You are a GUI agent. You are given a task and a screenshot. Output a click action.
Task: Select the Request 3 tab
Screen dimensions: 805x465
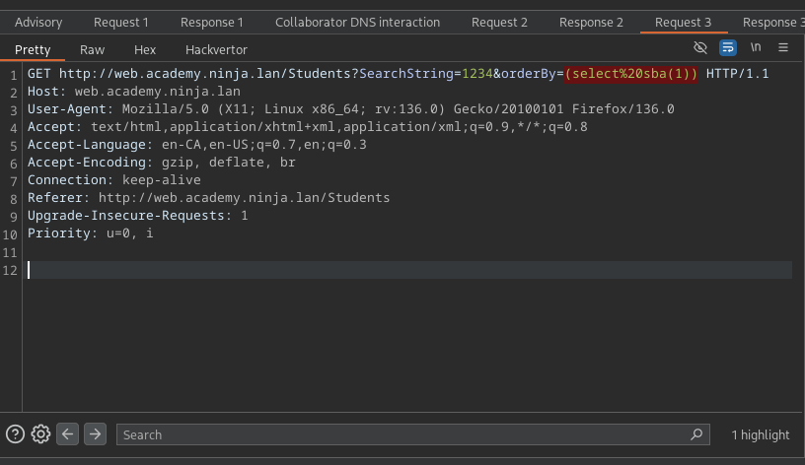[683, 23]
